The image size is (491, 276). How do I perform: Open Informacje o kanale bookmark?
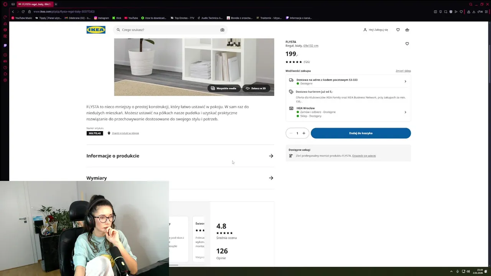(299, 18)
